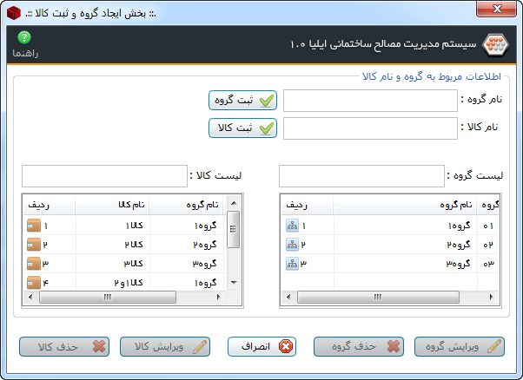Click the لیست کالا search field
The height and width of the screenshot is (380, 523).
(x=103, y=176)
